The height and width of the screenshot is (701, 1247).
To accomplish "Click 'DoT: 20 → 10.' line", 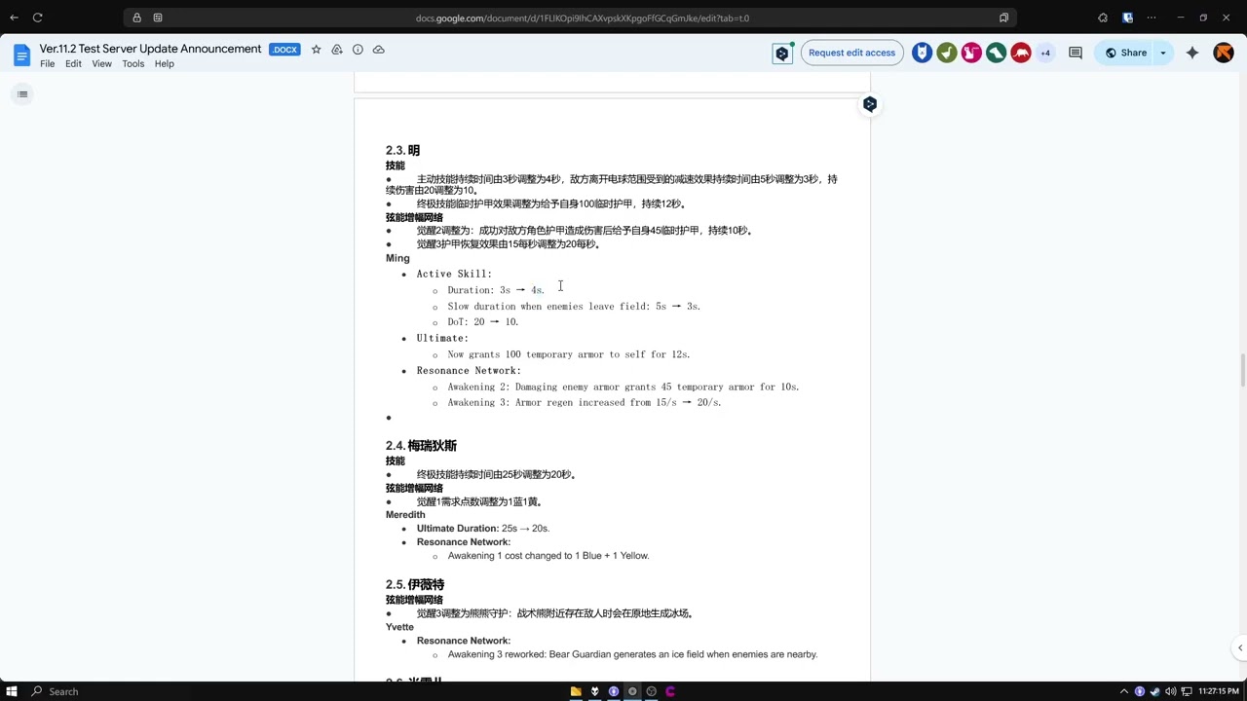I will [483, 322].
